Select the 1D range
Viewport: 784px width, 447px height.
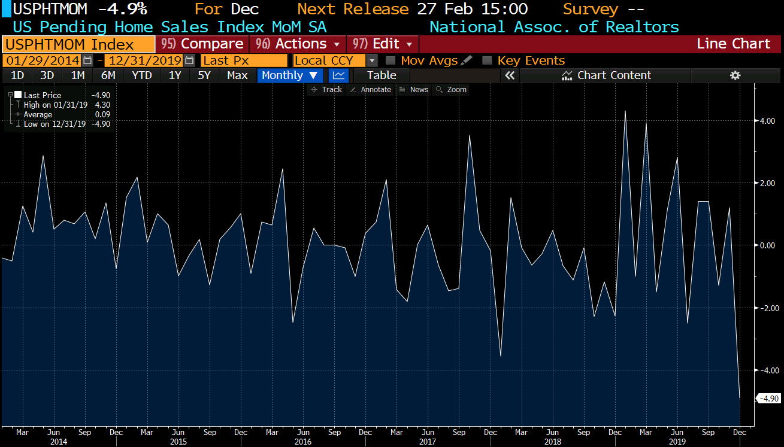(17, 75)
